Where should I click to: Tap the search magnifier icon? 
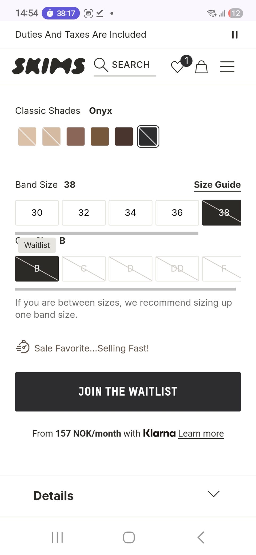click(101, 65)
